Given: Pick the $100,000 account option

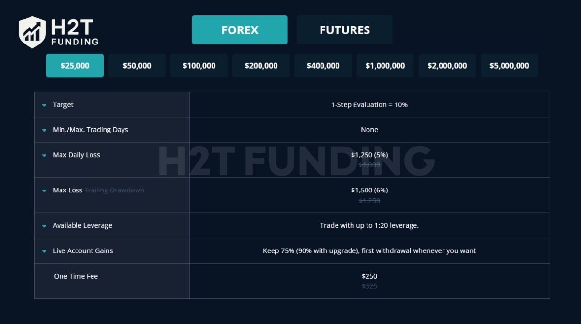Looking at the screenshot, I should click(x=199, y=66).
